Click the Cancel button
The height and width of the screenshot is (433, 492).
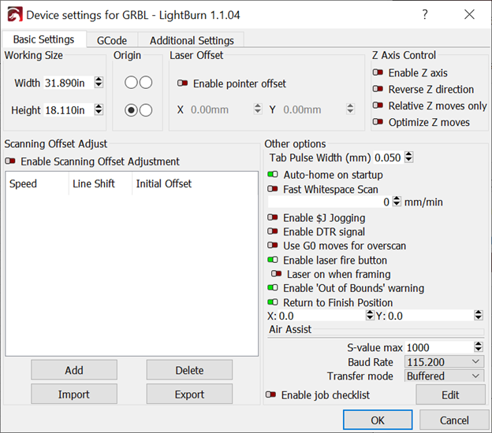click(x=454, y=420)
